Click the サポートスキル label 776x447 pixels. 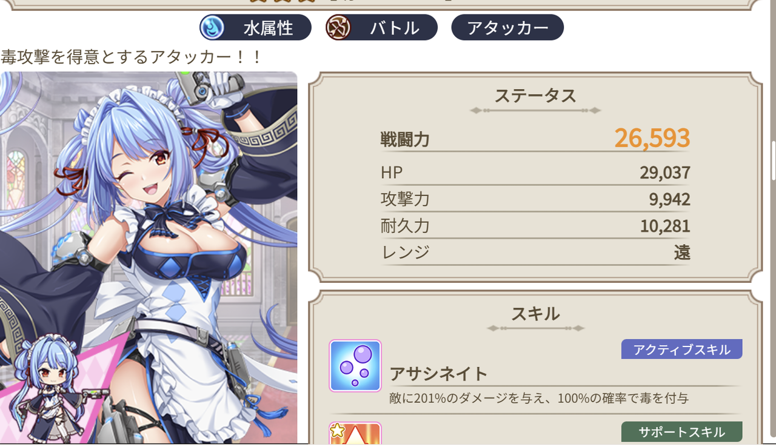[x=681, y=432]
